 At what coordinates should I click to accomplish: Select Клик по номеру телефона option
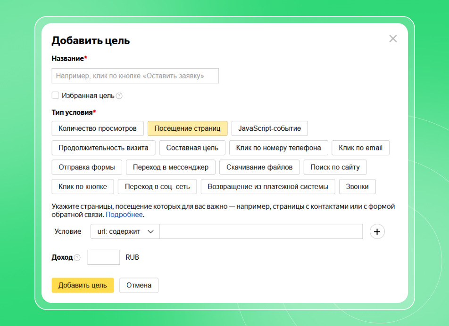(278, 148)
